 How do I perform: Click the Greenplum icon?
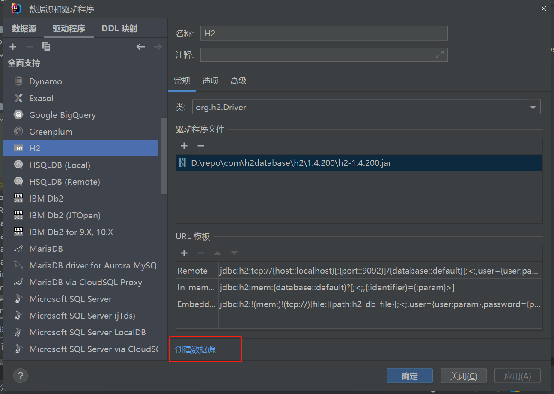(18, 132)
